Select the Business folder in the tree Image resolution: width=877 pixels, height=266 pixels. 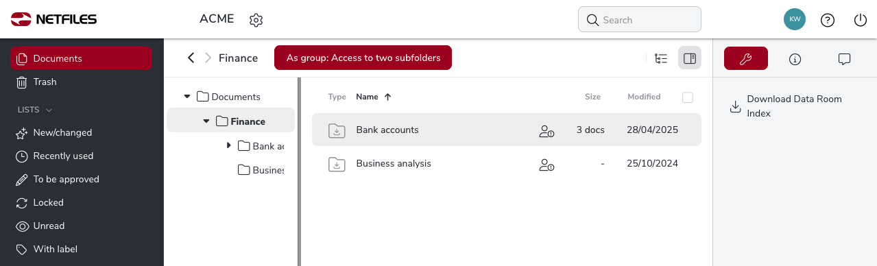[x=261, y=170]
